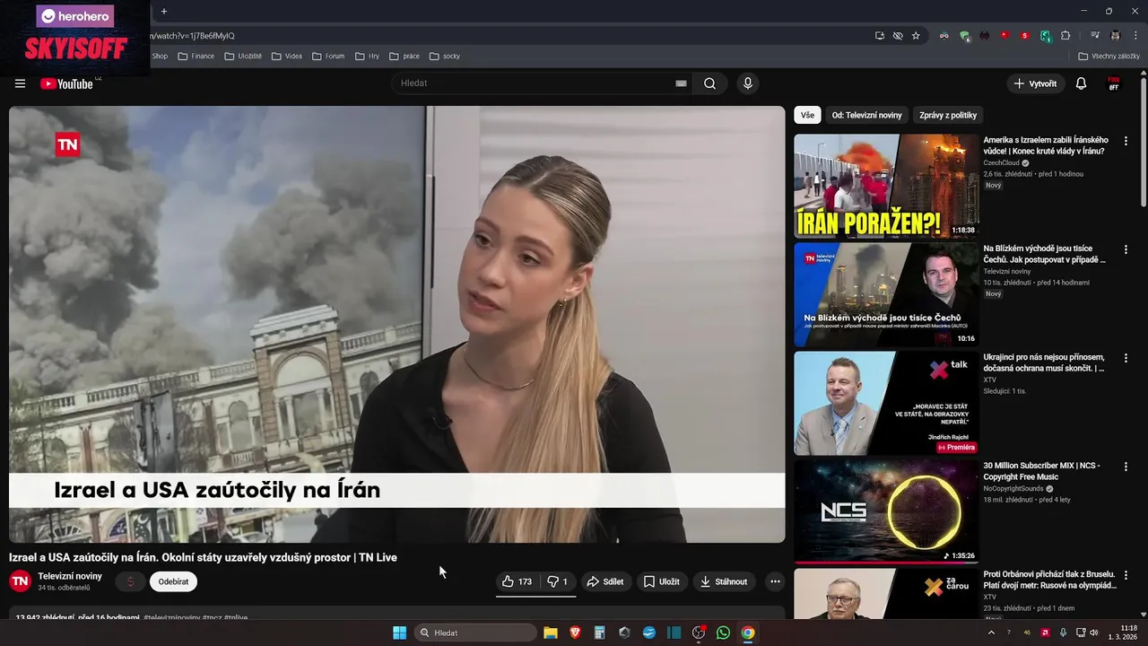Launch File Explorer from the taskbar

click(x=551, y=633)
